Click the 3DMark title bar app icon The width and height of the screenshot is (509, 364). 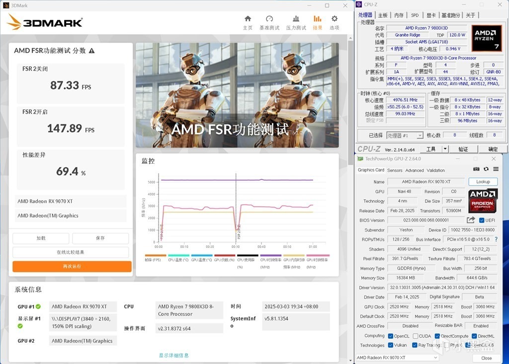tap(6, 5)
